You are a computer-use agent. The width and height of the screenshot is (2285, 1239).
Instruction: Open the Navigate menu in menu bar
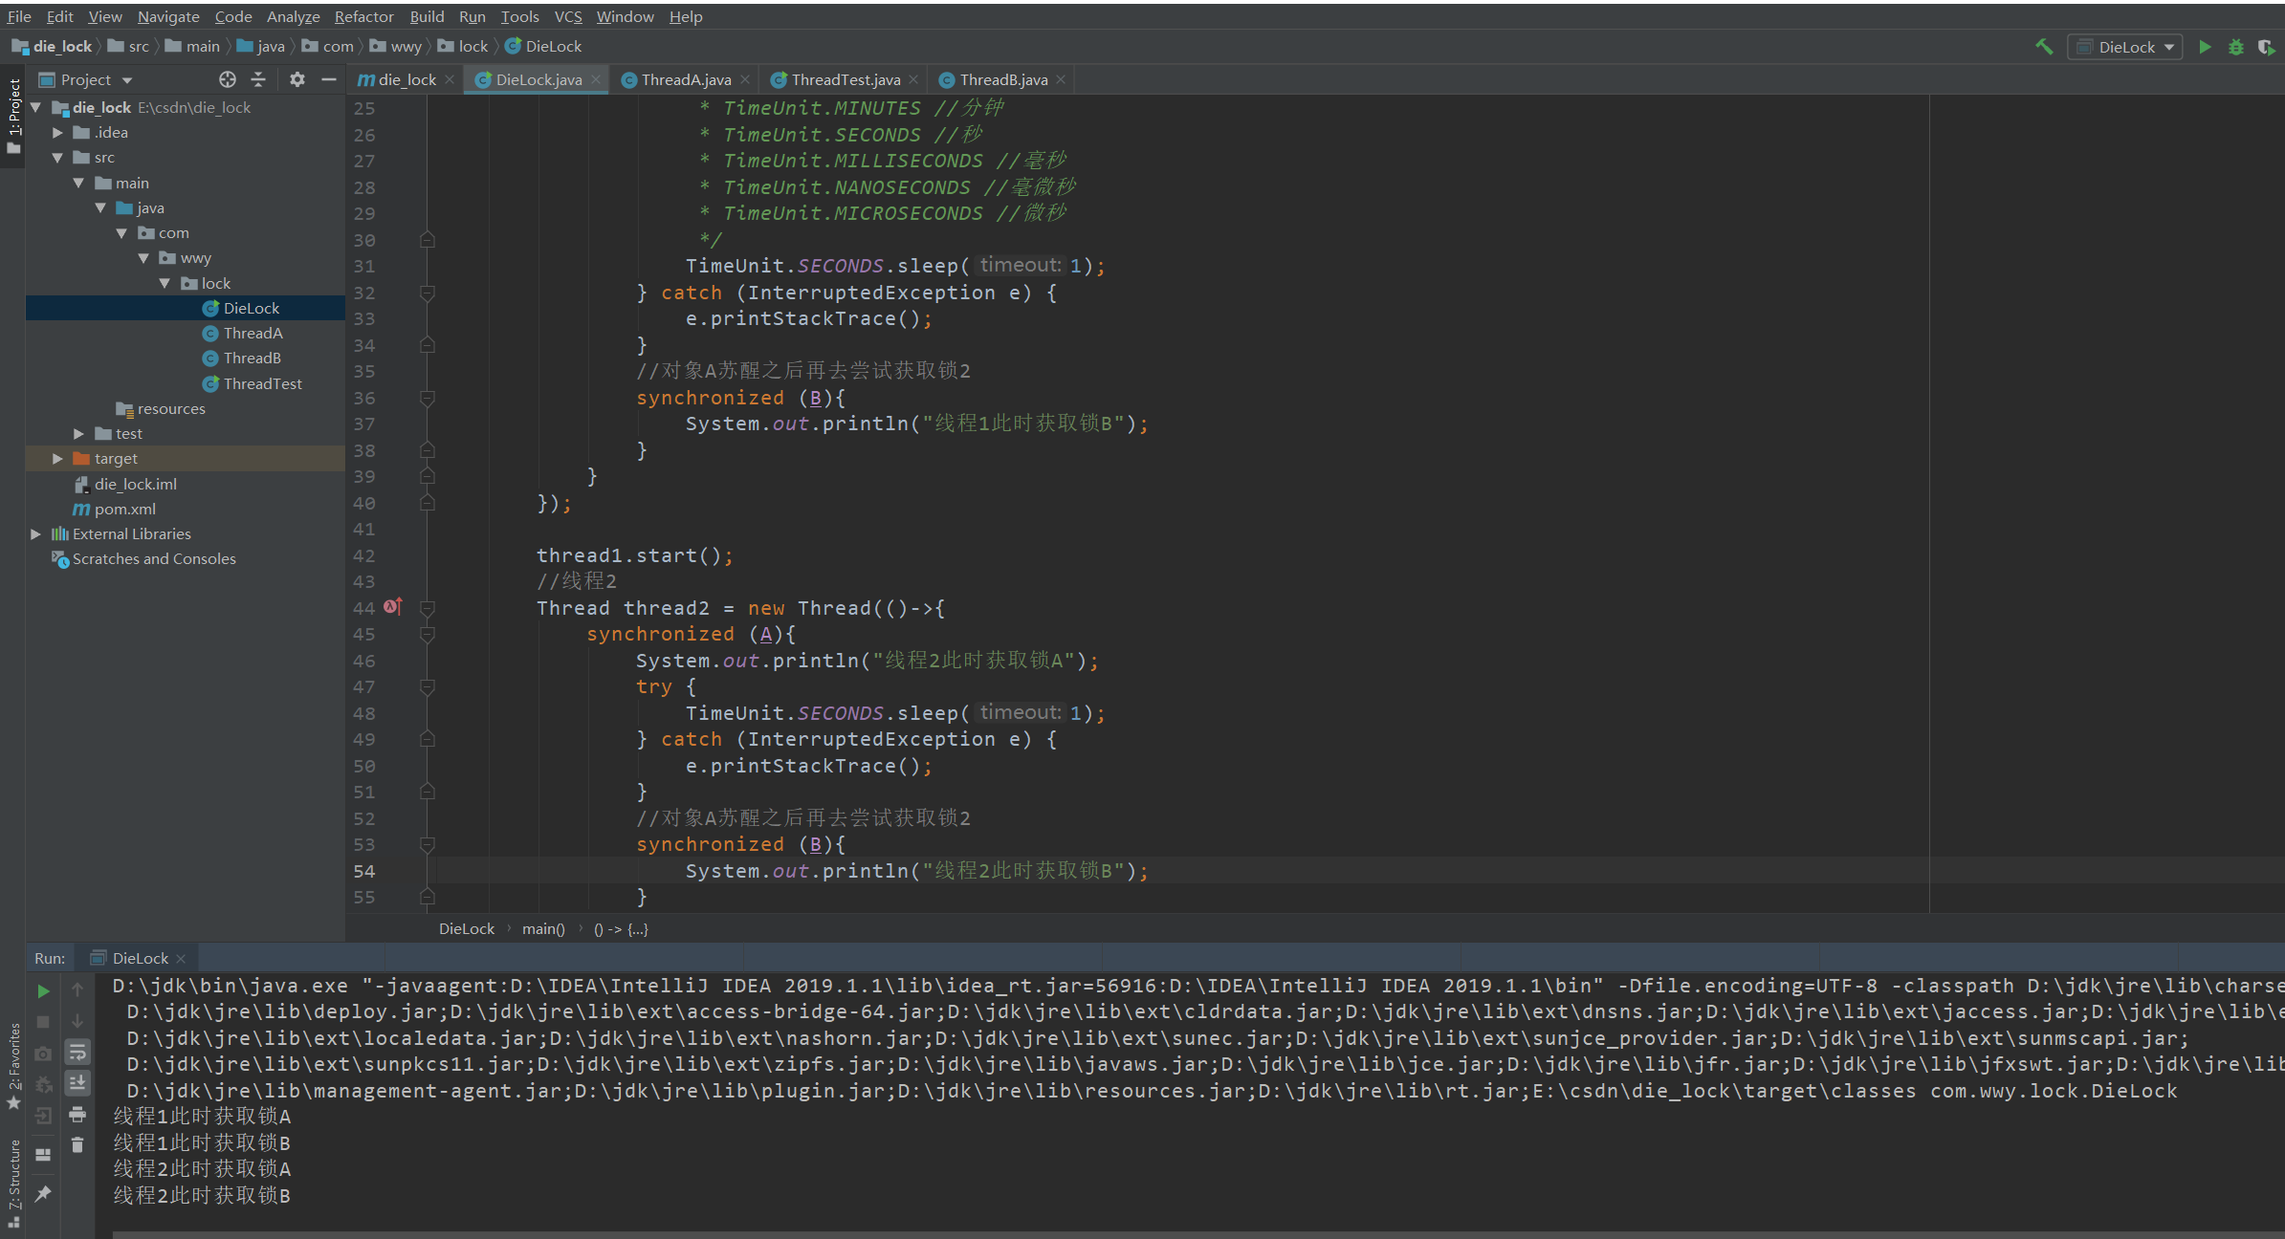tap(169, 15)
